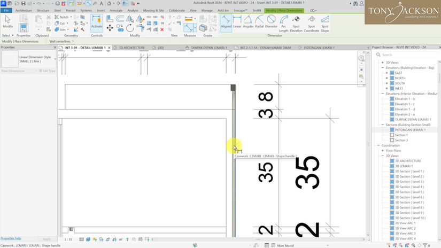The height and width of the screenshot is (248, 441).
Task: Open the Annotate ribbon tab
Action: [x=116, y=10]
